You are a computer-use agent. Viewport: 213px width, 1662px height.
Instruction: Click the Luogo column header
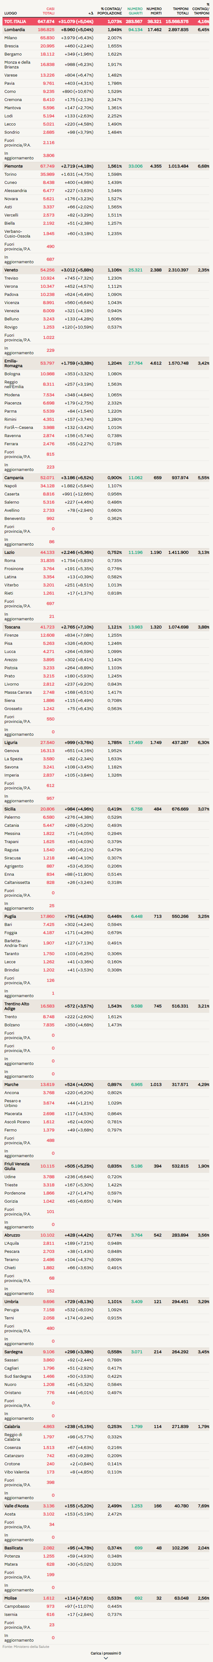10,13
